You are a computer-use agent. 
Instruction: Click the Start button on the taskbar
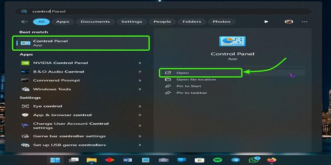point(55,160)
